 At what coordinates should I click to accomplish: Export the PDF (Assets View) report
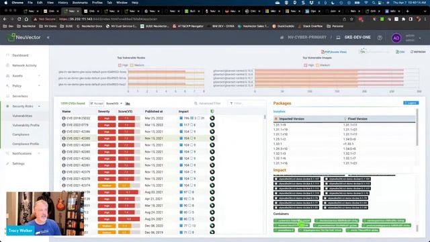[x=334, y=52]
